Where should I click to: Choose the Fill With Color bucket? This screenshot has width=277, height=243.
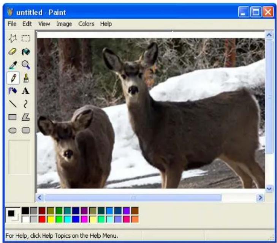tap(26, 52)
